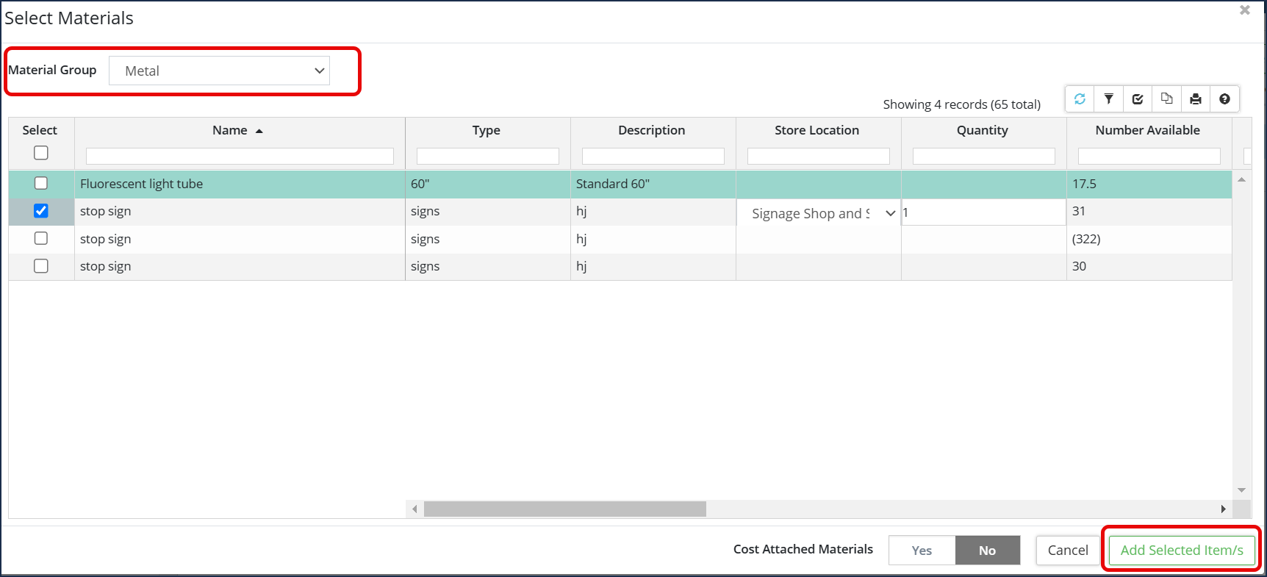Viewport: 1267px width, 577px height.
Task: Click the Quantity field showing 1
Action: click(x=983, y=212)
